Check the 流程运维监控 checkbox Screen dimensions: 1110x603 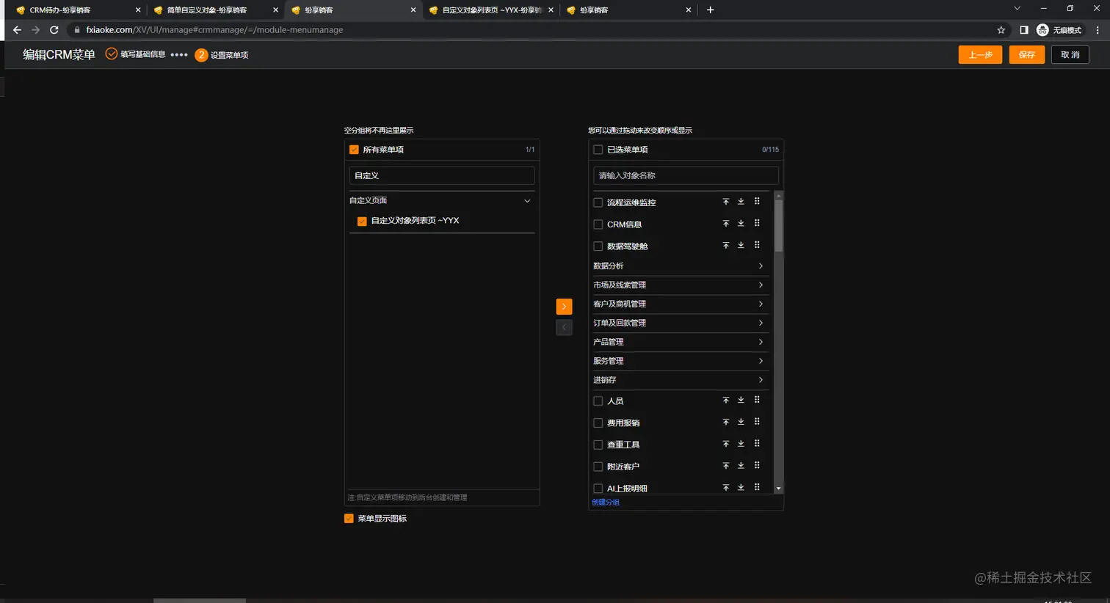click(598, 202)
